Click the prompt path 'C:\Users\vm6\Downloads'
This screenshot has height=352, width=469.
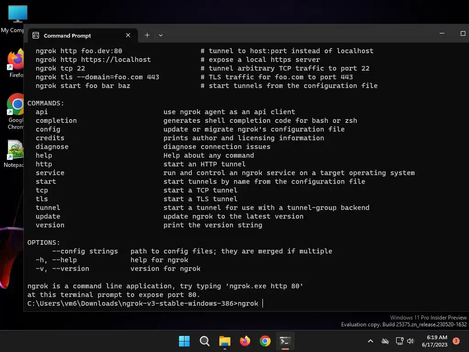73,303
